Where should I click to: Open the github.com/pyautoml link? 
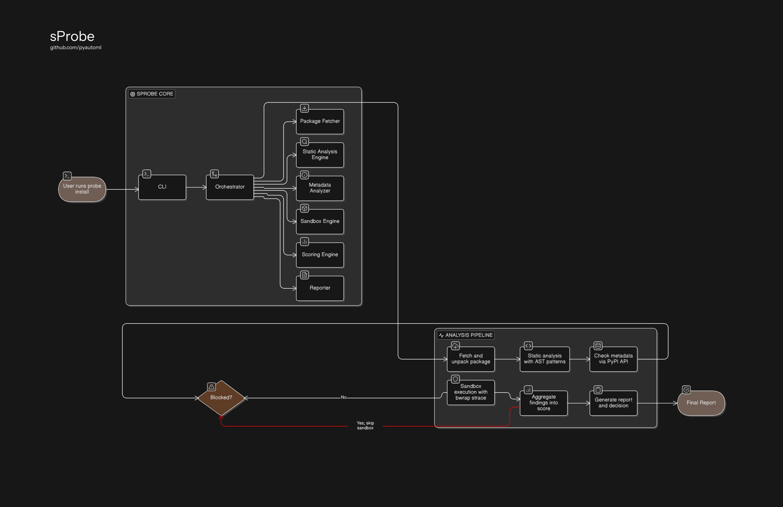click(x=76, y=47)
